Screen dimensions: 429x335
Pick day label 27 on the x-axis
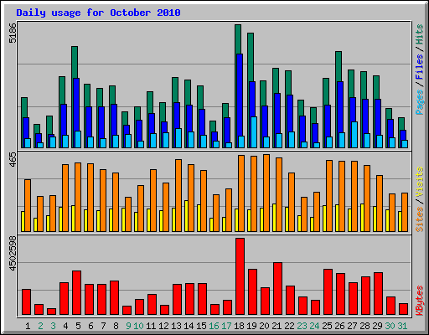pyautogui.click(x=352, y=326)
